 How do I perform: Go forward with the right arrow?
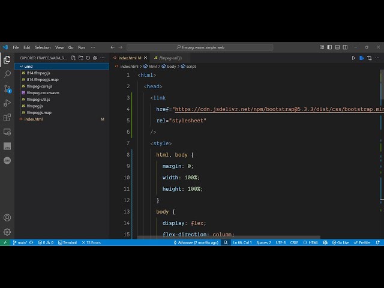120,47
